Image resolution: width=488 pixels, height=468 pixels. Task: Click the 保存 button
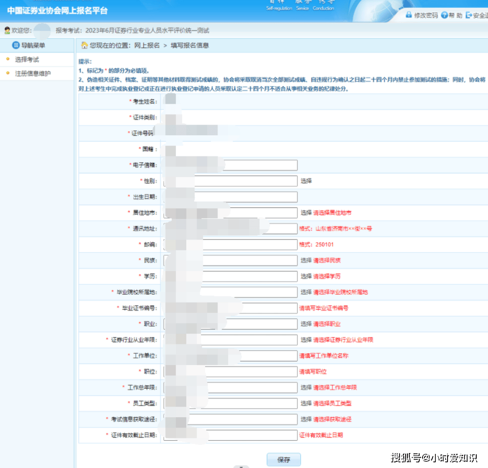pyautogui.click(x=283, y=460)
